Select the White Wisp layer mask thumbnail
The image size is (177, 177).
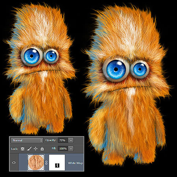coord(57,162)
